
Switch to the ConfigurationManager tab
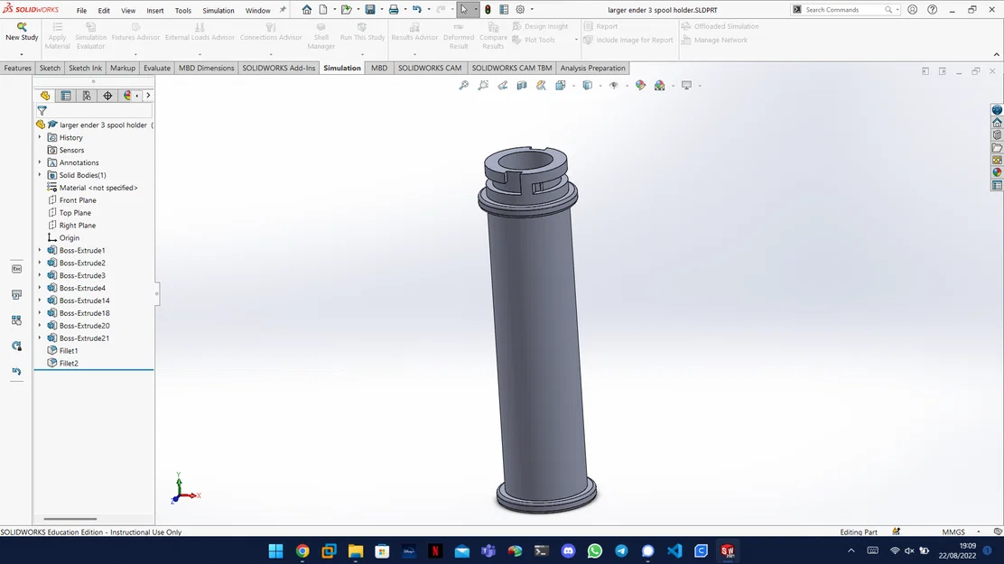click(x=86, y=95)
